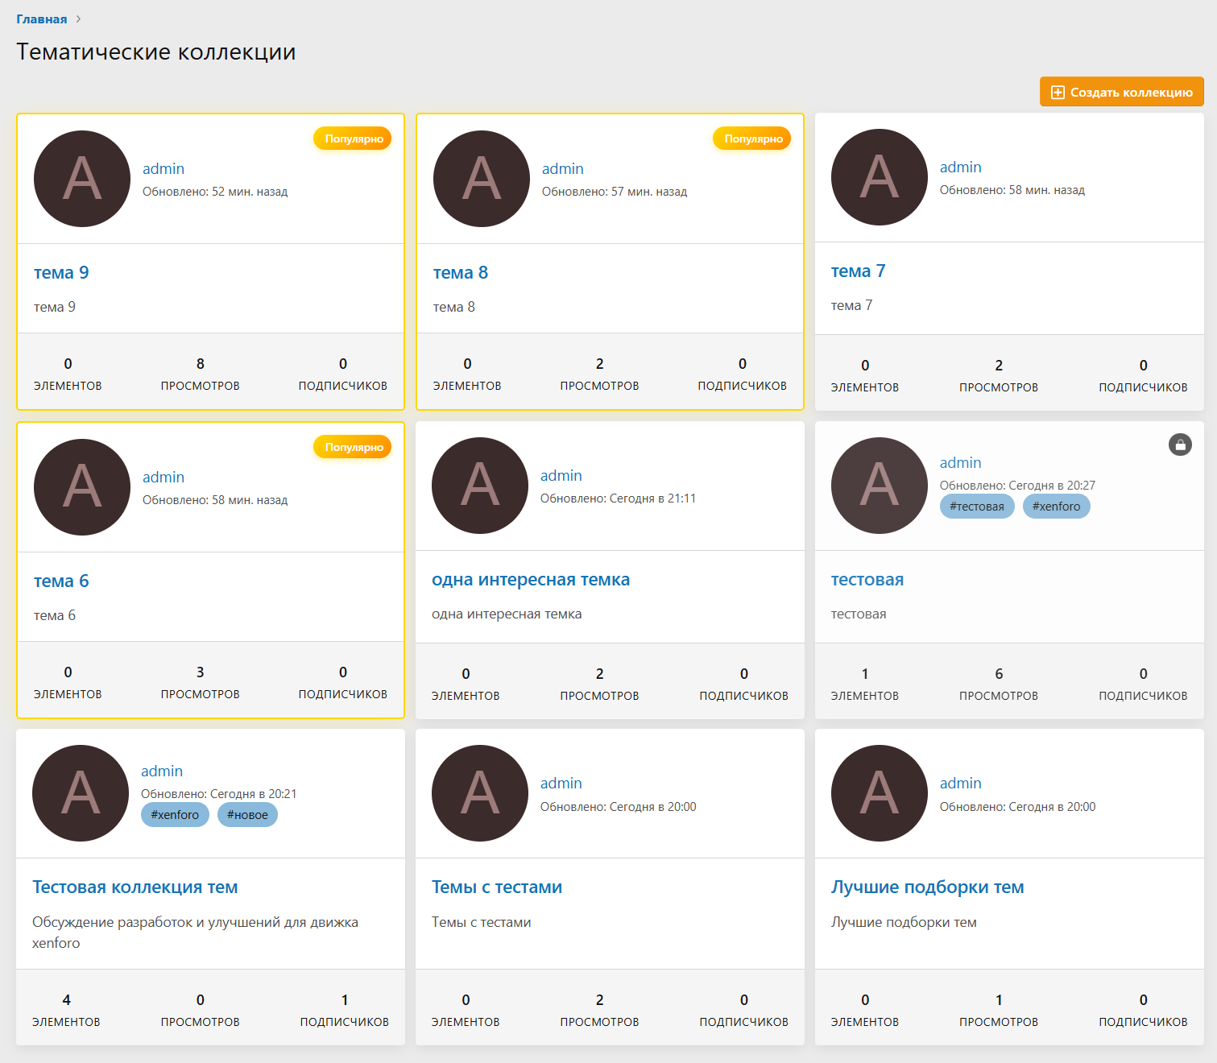Click Популярно badge on тема 8 card
Viewport: 1217px width, 1063px height.
752,139
